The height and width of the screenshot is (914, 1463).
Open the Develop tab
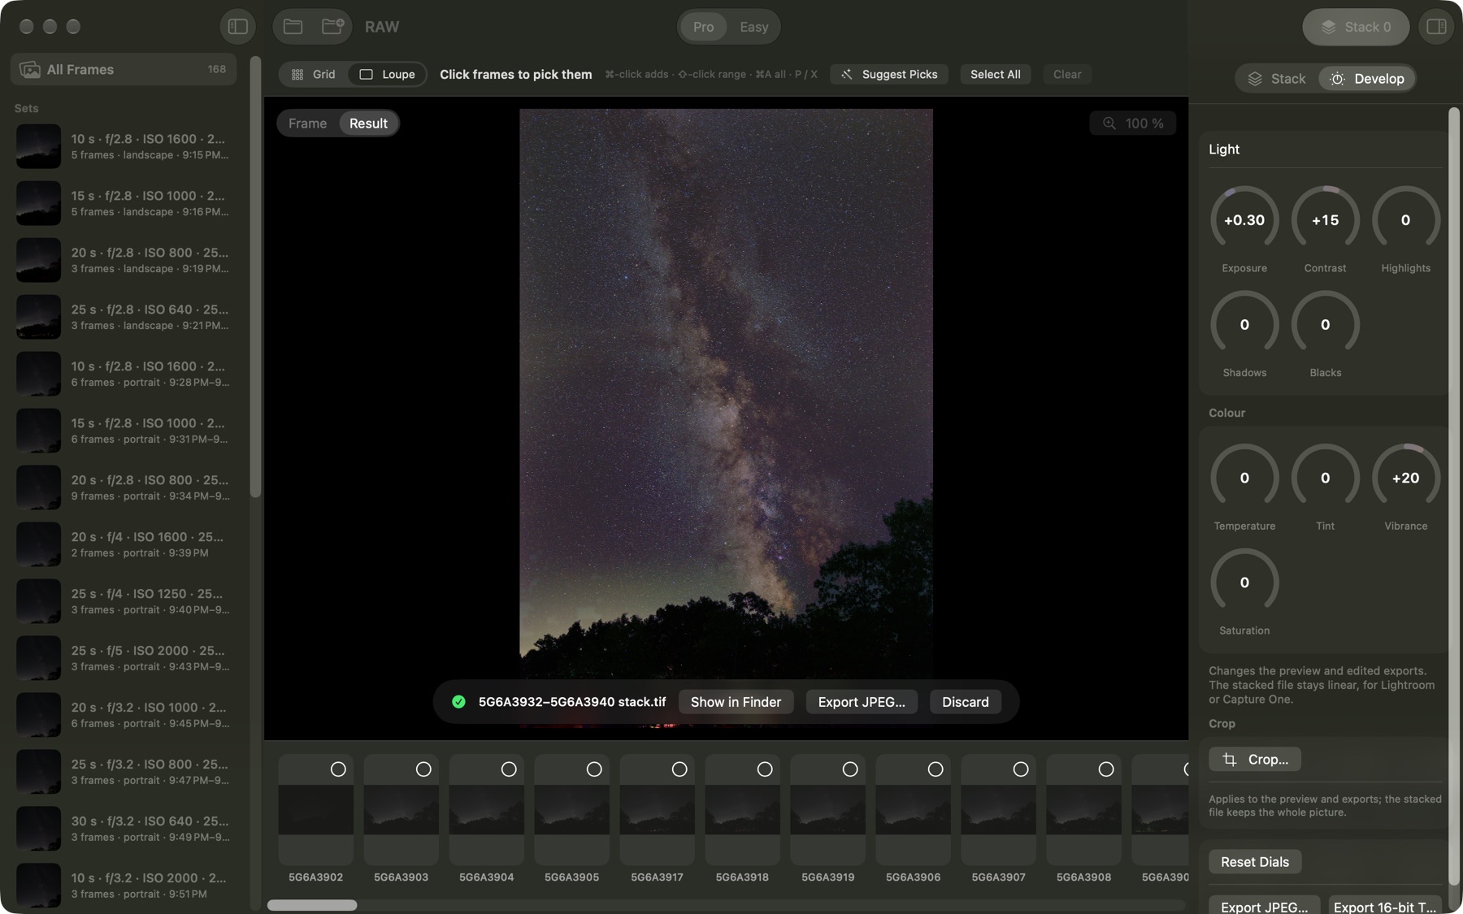[x=1367, y=79]
